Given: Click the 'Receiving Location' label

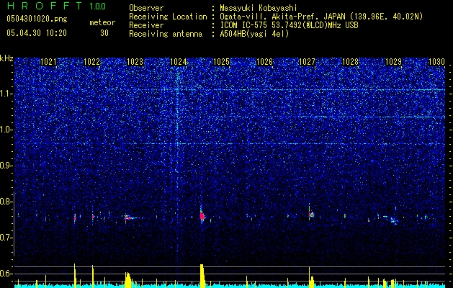Looking at the screenshot, I should click(x=168, y=17).
